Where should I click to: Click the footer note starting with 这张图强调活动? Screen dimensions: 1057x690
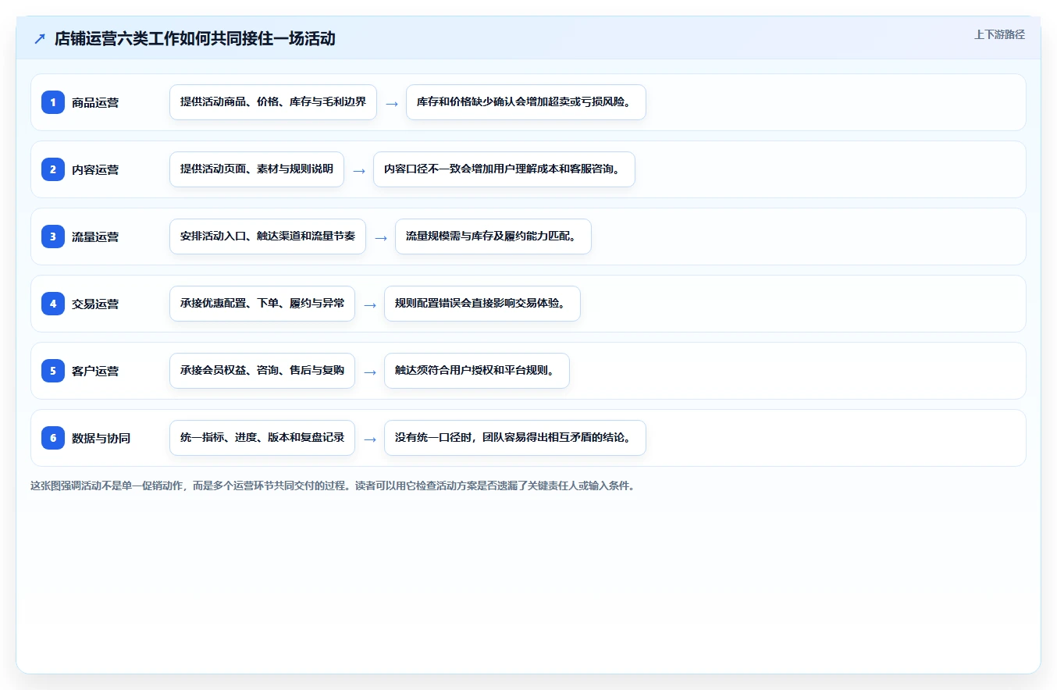pos(333,485)
